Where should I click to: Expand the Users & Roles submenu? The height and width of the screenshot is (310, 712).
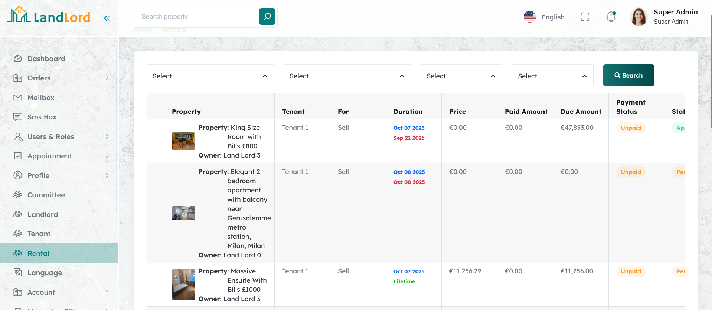(107, 136)
